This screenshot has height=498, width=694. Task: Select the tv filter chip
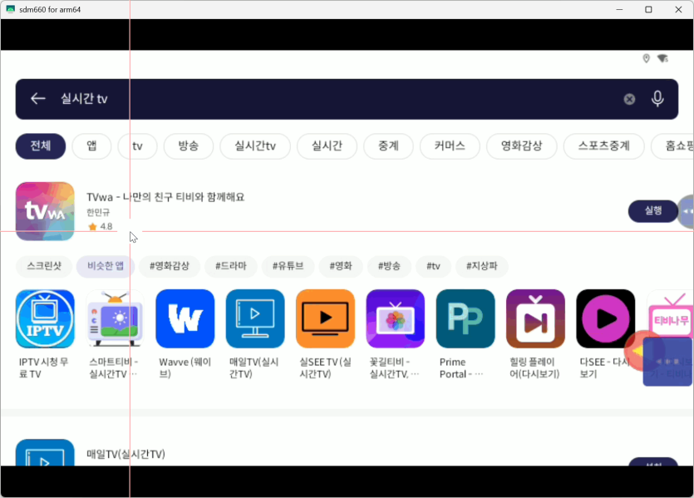click(138, 146)
